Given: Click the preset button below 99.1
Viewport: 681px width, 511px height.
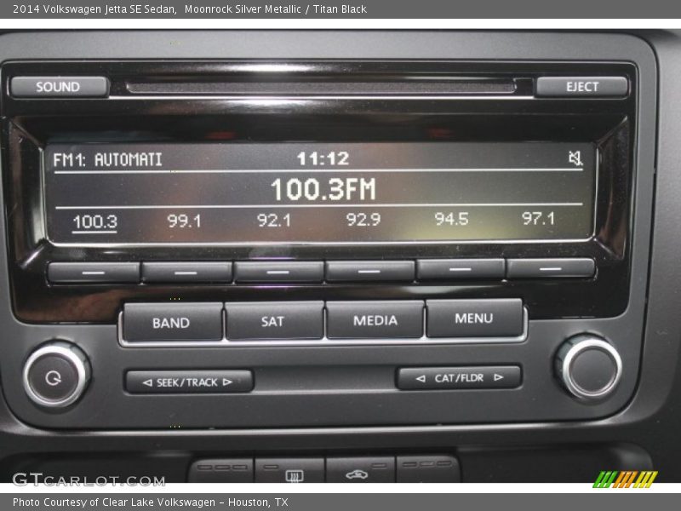Looking at the screenshot, I should (186, 272).
